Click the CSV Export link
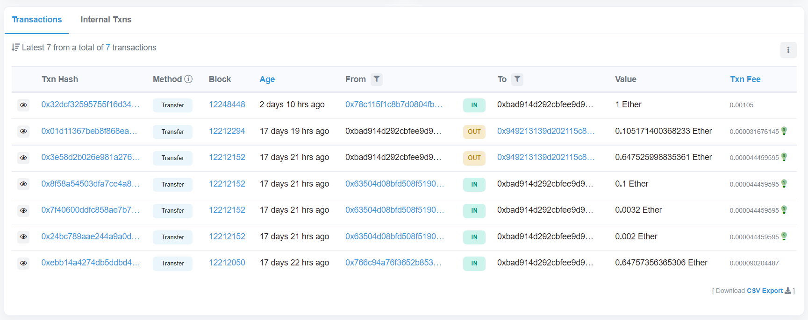Viewport: 808px width, 320px height. (765, 291)
